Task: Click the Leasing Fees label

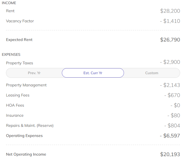Action: coord(18,95)
